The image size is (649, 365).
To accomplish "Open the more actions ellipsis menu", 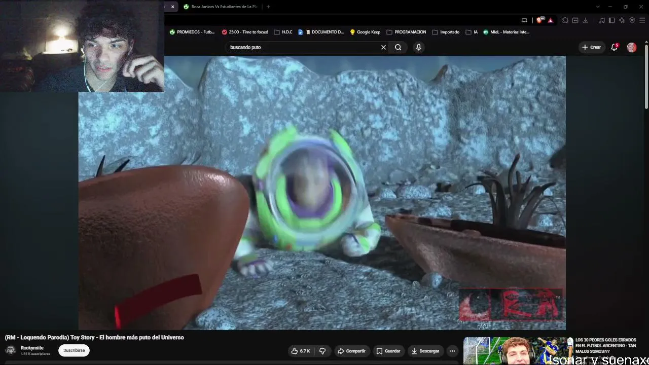I will pyautogui.click(x=452, y=351).
